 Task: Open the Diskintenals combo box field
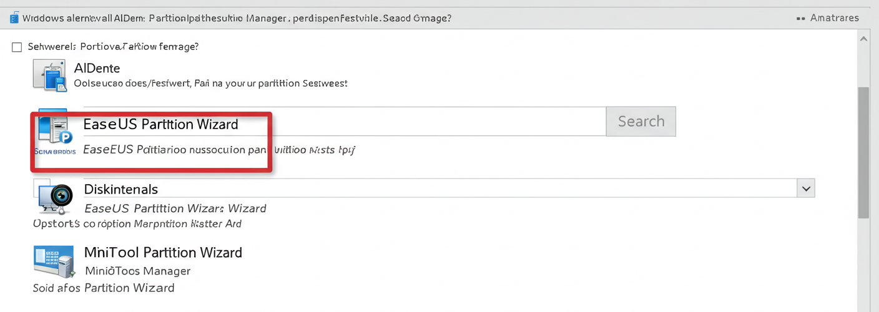pos(449,188)
